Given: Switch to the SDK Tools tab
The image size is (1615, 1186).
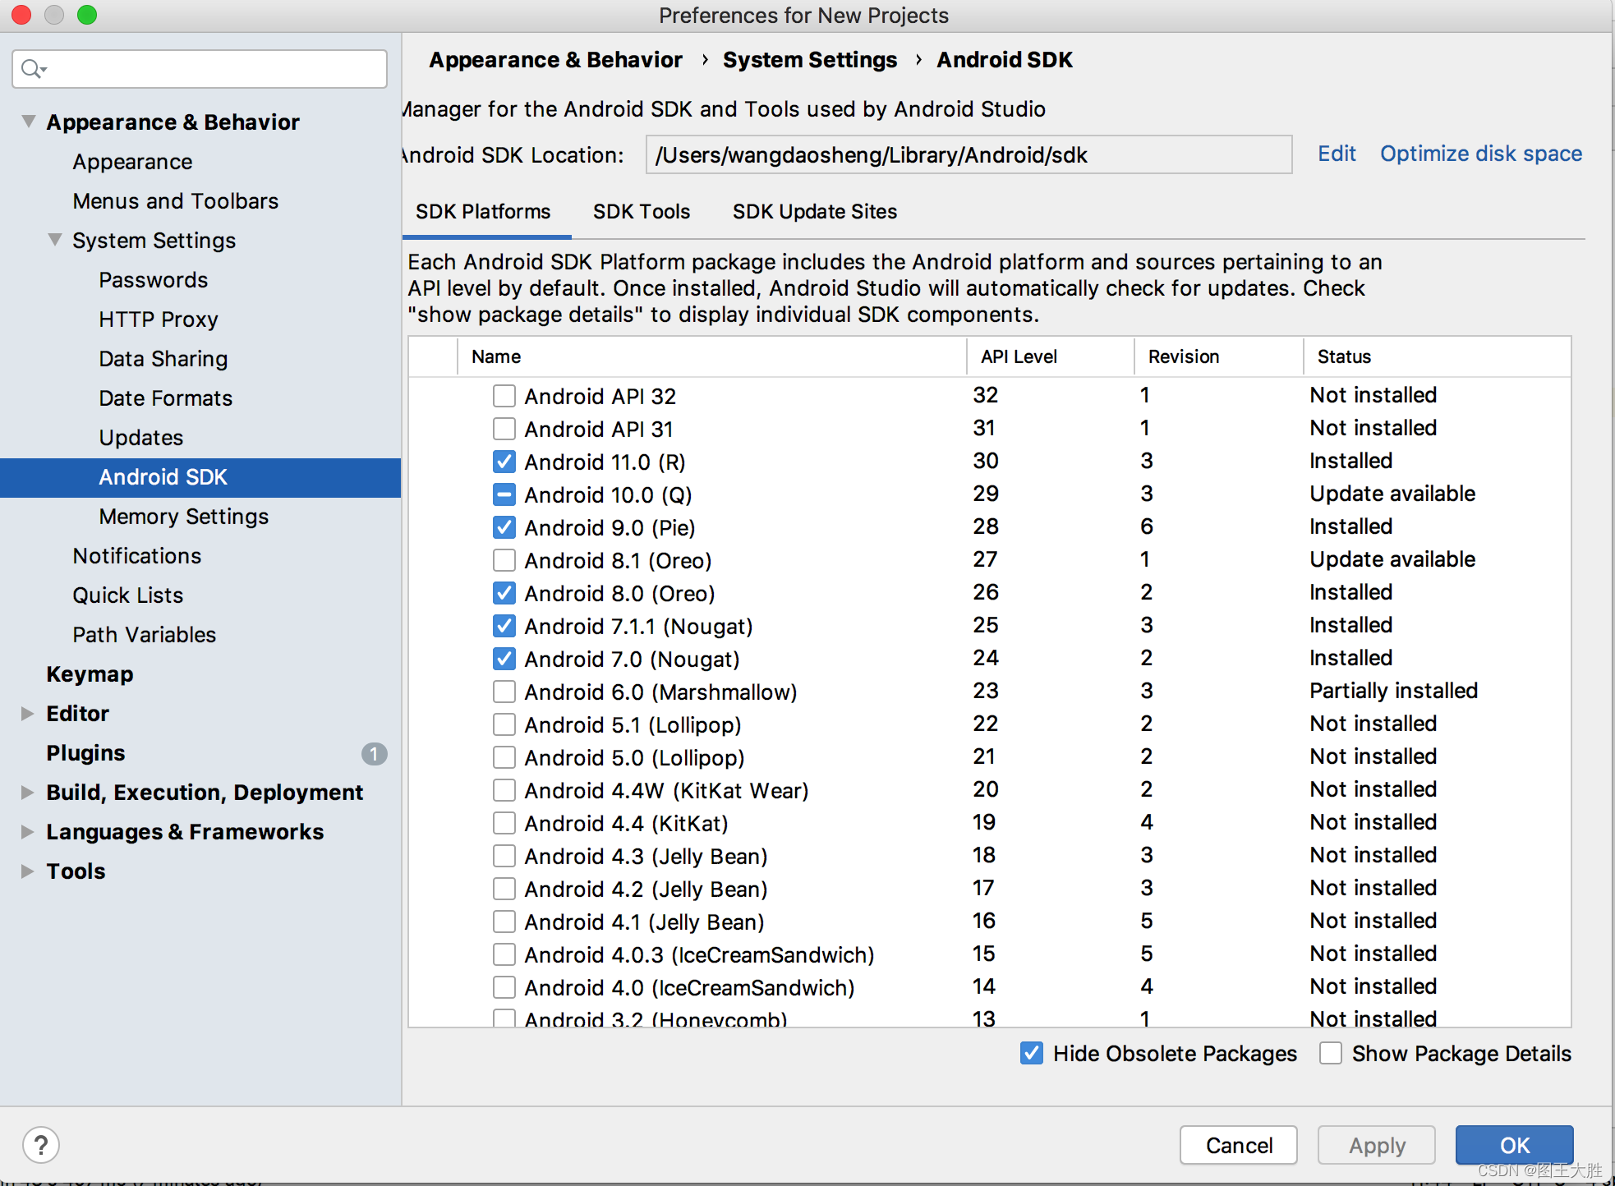Looking at the screenshot, I should tap(641, 212).
